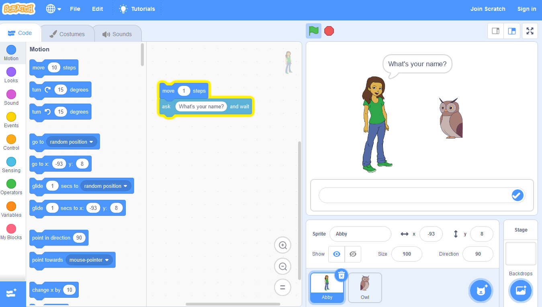Open the Choose a Sprite button
542x307 pixels.
tap(481, 291)
